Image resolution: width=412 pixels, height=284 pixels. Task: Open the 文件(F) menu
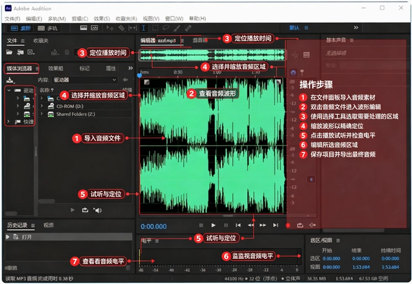(x=12, y=19)
